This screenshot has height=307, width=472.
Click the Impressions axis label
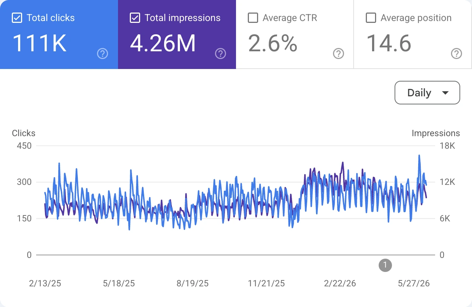(436, 133)
